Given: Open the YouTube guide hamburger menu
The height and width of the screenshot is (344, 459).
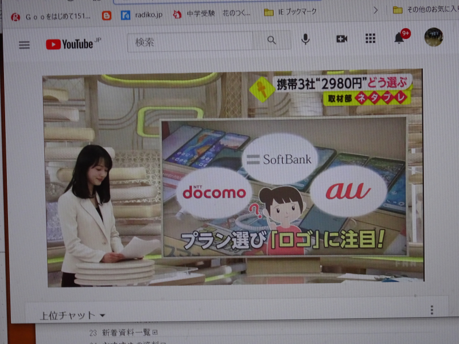Looking at the screenshot, I should coord(24,45).
